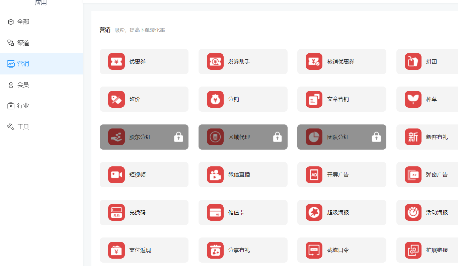Open the 短视频 camera icon
Screen dimensions: 458x266
click(x=116, y=175)
